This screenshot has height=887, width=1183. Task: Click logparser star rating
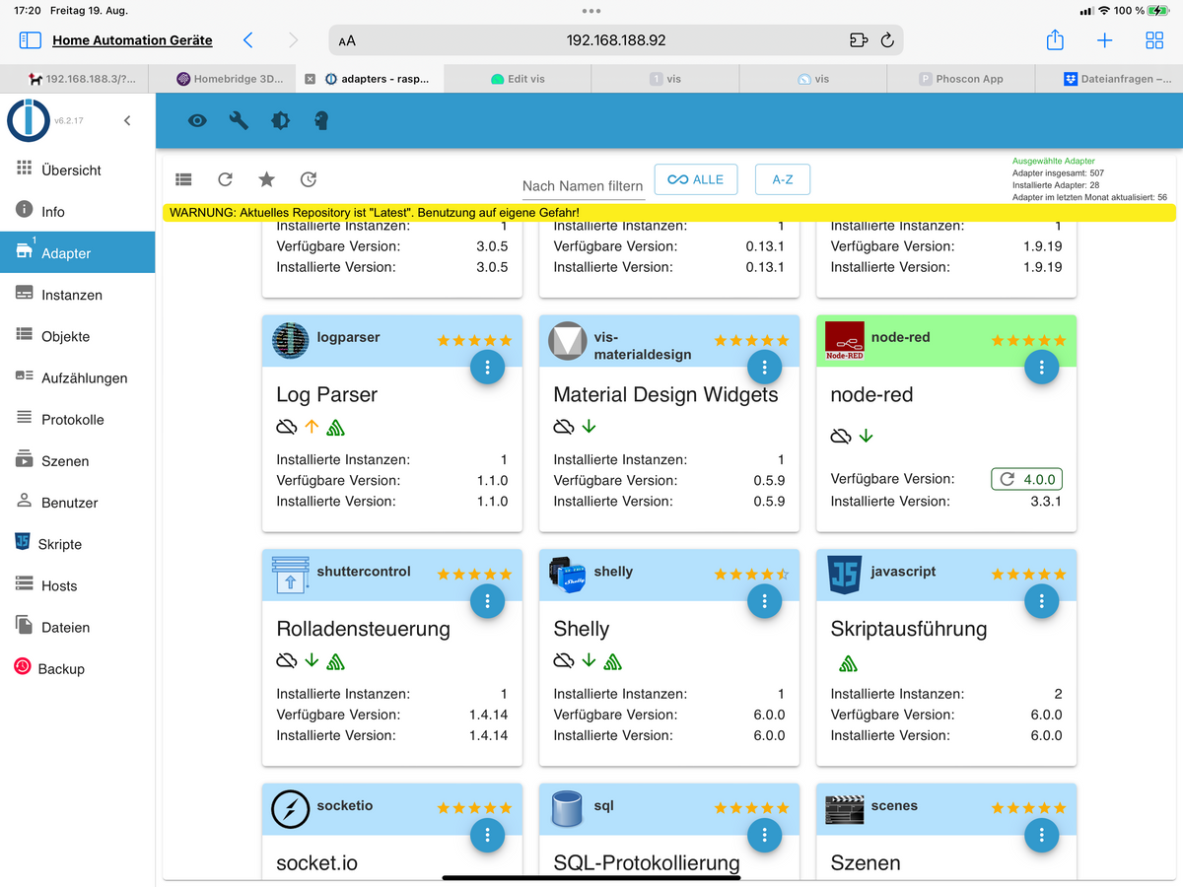(x=474, y=340)
